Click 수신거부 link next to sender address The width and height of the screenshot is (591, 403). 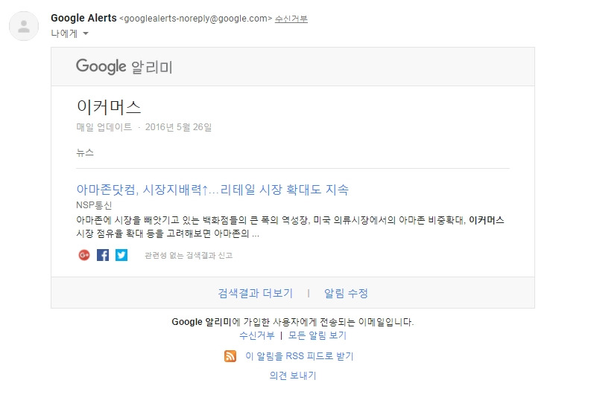(291, 19)
